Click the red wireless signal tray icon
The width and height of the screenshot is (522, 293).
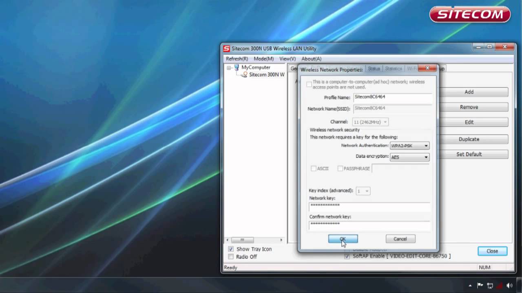[500, 286]
